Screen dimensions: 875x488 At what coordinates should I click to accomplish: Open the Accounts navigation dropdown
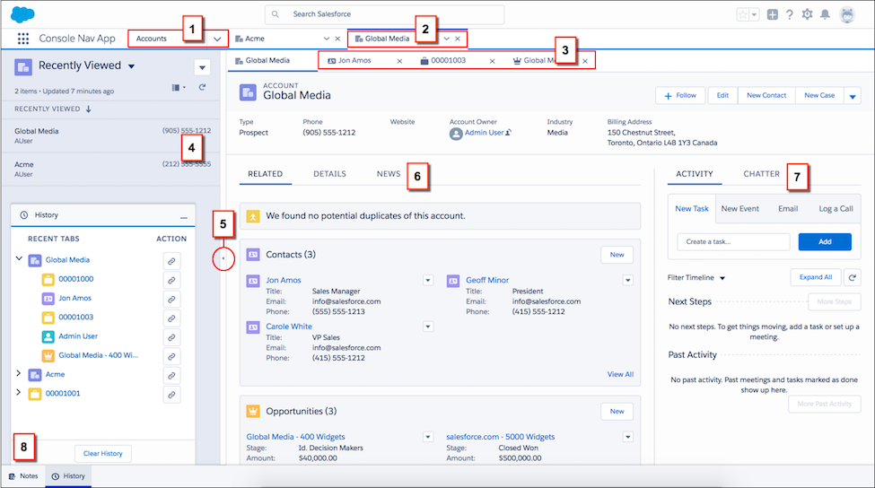(217, 39)
